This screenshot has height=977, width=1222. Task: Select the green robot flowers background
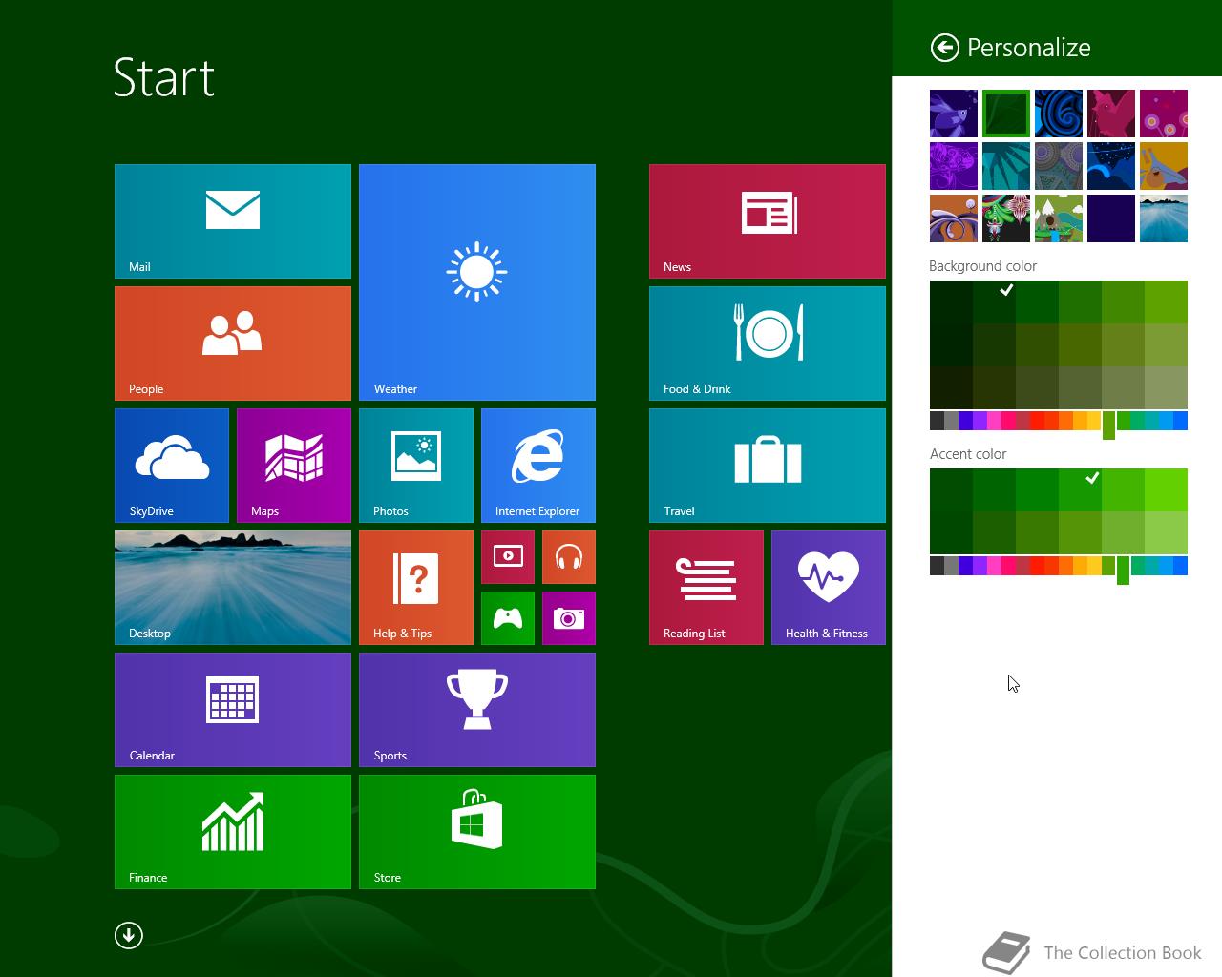[1006, 218]
